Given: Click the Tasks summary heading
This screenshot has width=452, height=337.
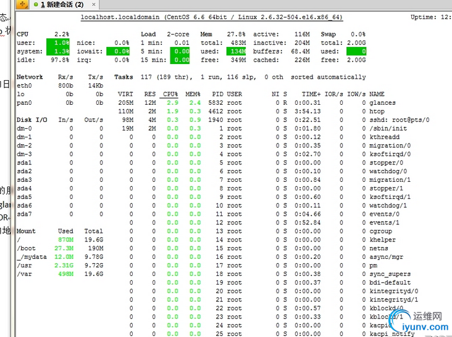Looking at the screenshot, I should pyautogui.click(x=123, y=77).
